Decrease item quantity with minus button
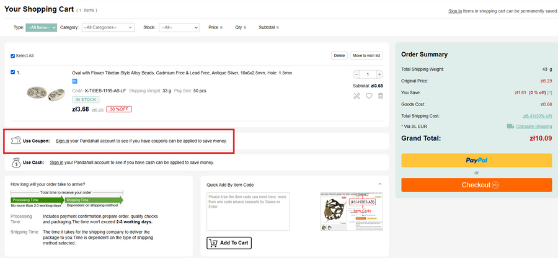Image resolution: width=558 pixels, height=258 pixels. point(356,74)
